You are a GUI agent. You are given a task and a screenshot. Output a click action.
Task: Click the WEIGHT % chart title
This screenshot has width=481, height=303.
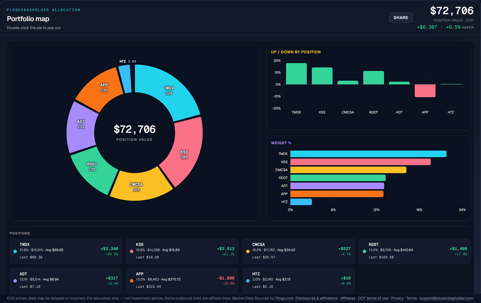(x=281, y=143)
